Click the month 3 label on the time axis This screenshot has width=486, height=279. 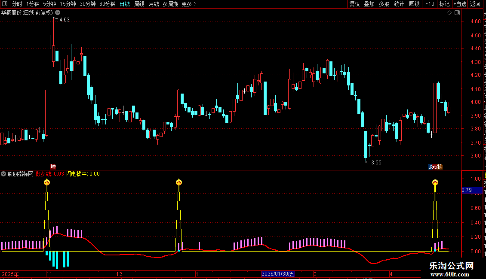click(x=315, y=274)
